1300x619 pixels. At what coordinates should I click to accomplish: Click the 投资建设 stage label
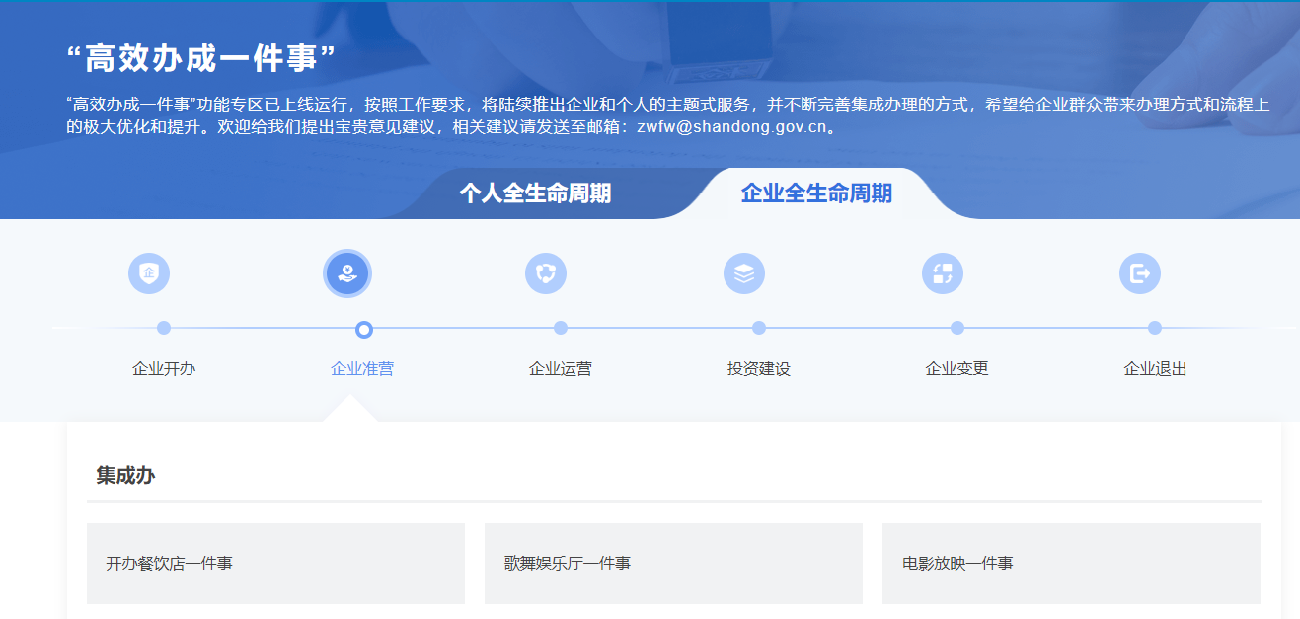click(x=759, y=369)
